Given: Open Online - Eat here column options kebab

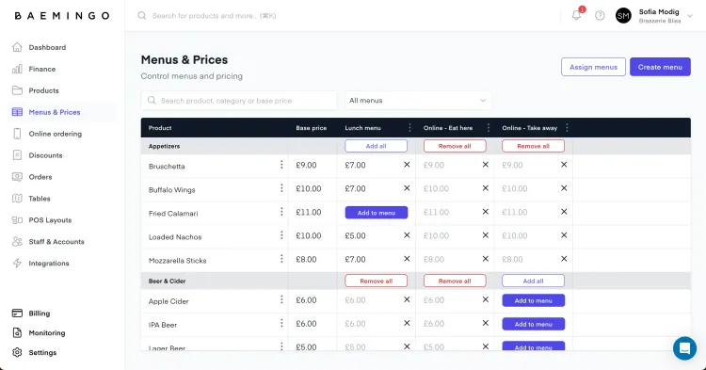Looking at the screenshot, I should point(488,128).
